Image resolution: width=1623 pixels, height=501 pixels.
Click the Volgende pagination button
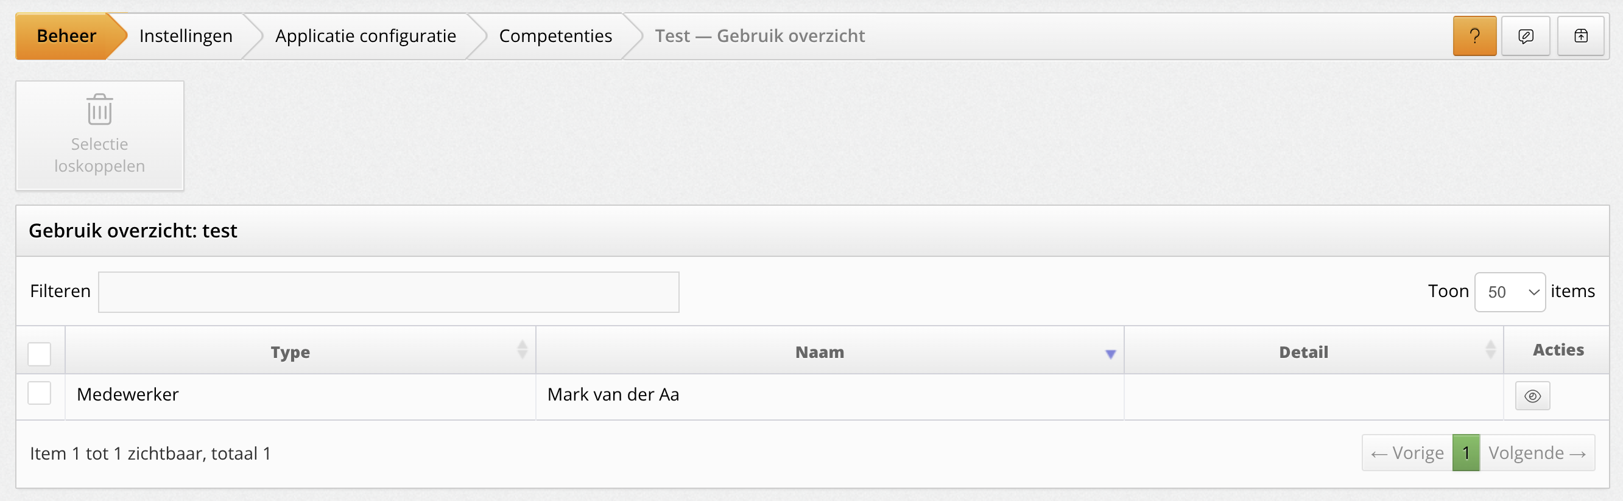pyautogui.click(x=1537, y=453)
